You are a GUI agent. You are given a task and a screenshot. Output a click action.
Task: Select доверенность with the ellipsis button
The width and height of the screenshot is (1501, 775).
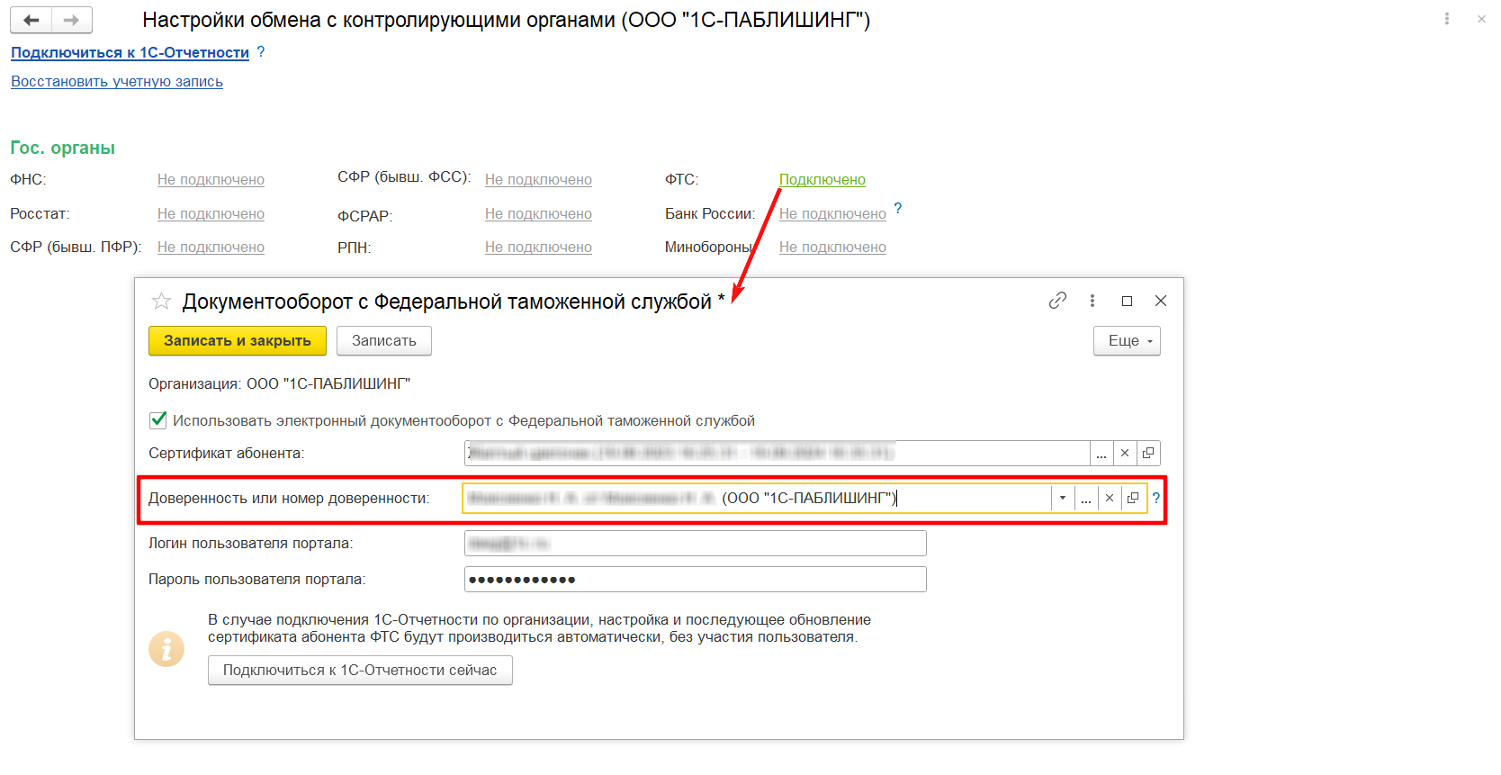click(x=1086, y=498)
